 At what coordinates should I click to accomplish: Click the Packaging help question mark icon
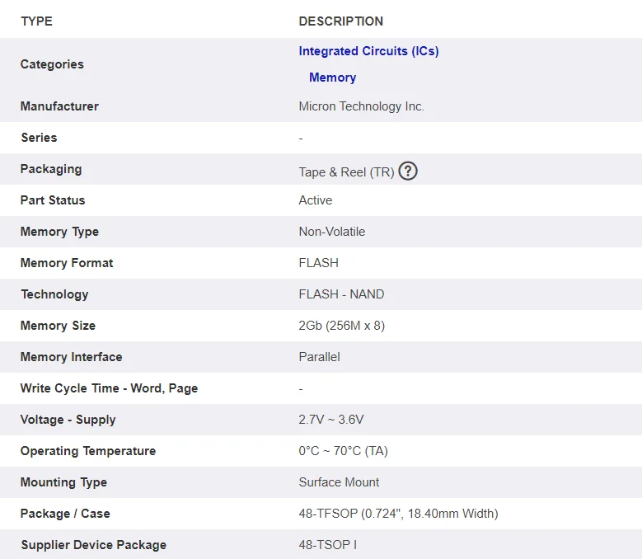click(x=408, y=171)
